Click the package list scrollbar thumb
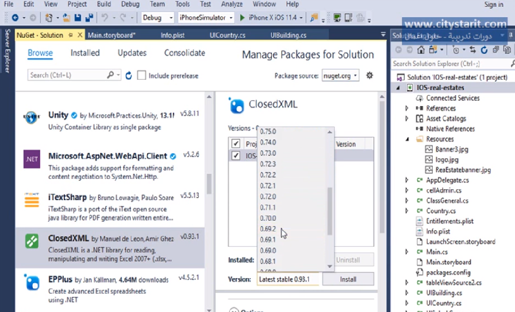Screen dimensions: 515x312 click(209, 184)
